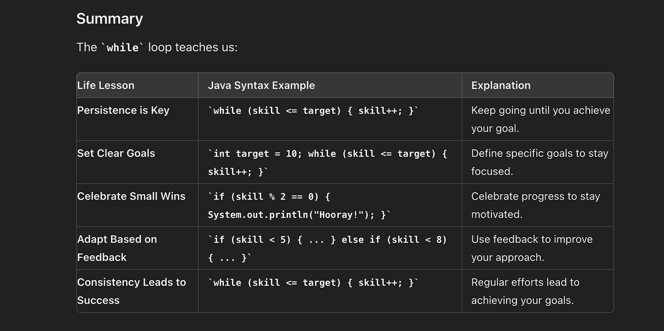Click the "Persistence is Key" cell
This screenshot has height=331, width=664.
pos(123,110)
